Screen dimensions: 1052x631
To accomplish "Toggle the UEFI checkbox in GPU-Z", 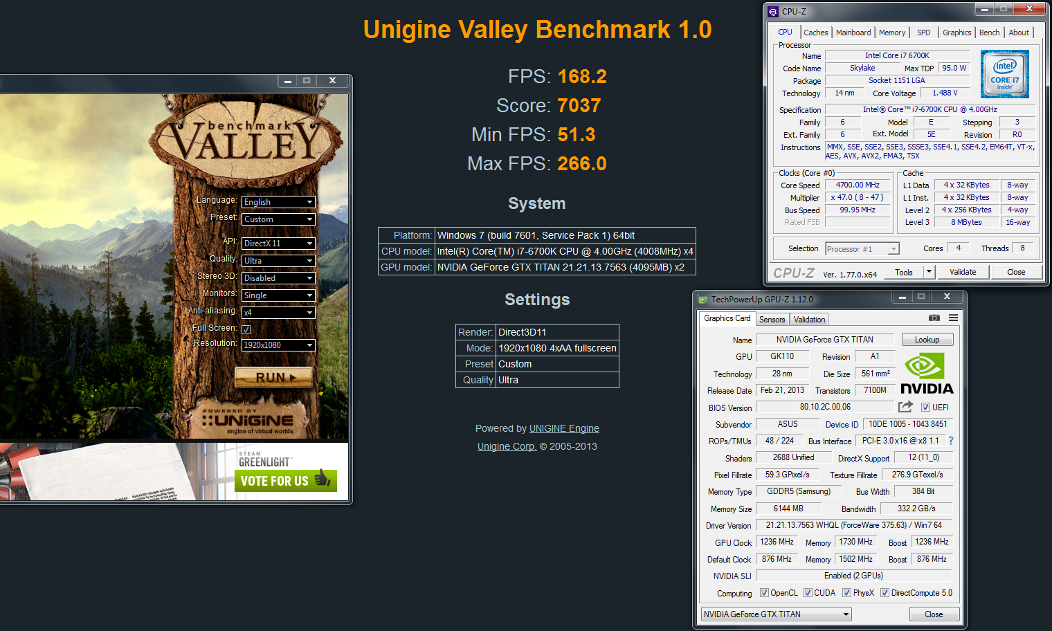I will point(925,408).
